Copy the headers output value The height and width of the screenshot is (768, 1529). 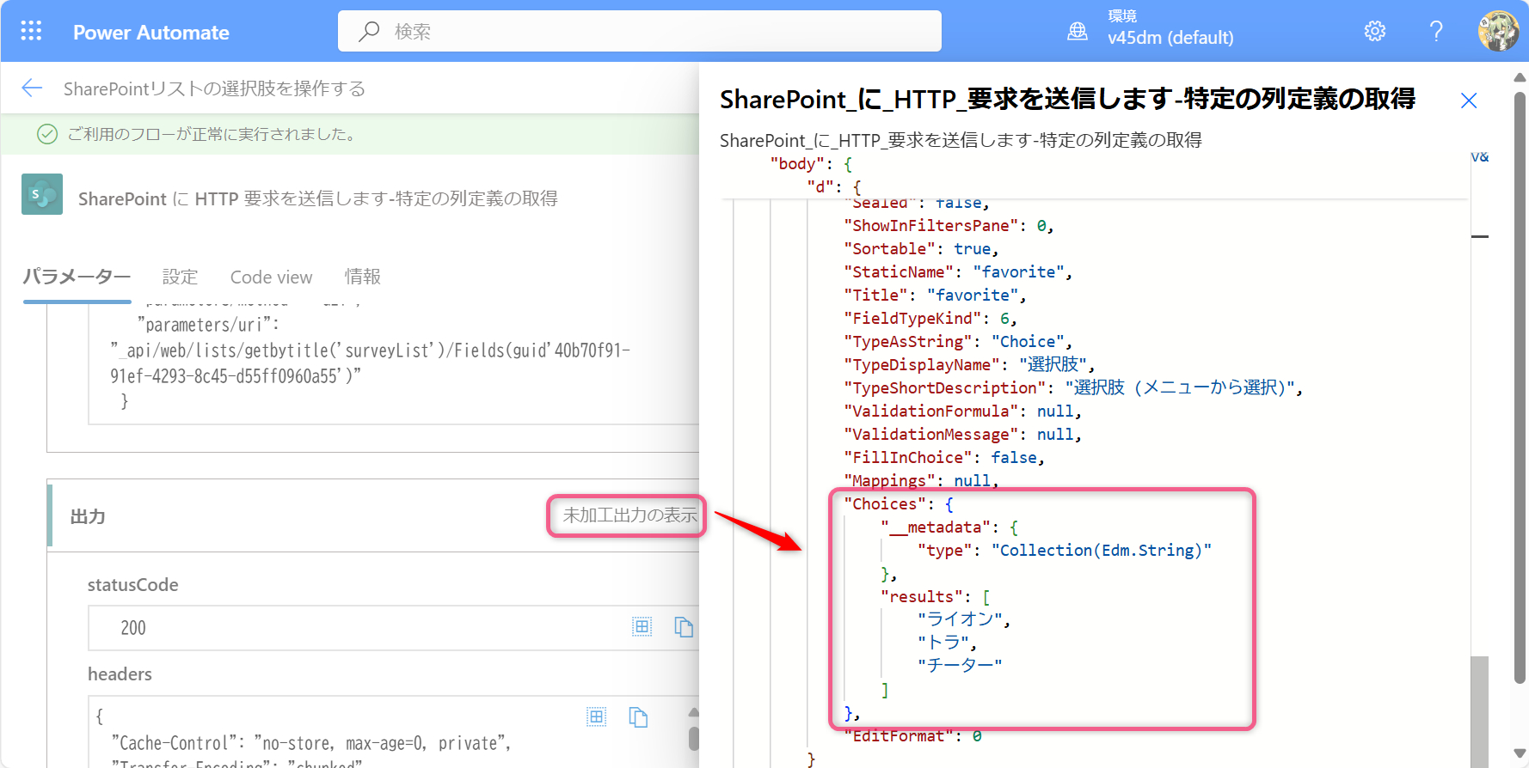tap(638, 716)
